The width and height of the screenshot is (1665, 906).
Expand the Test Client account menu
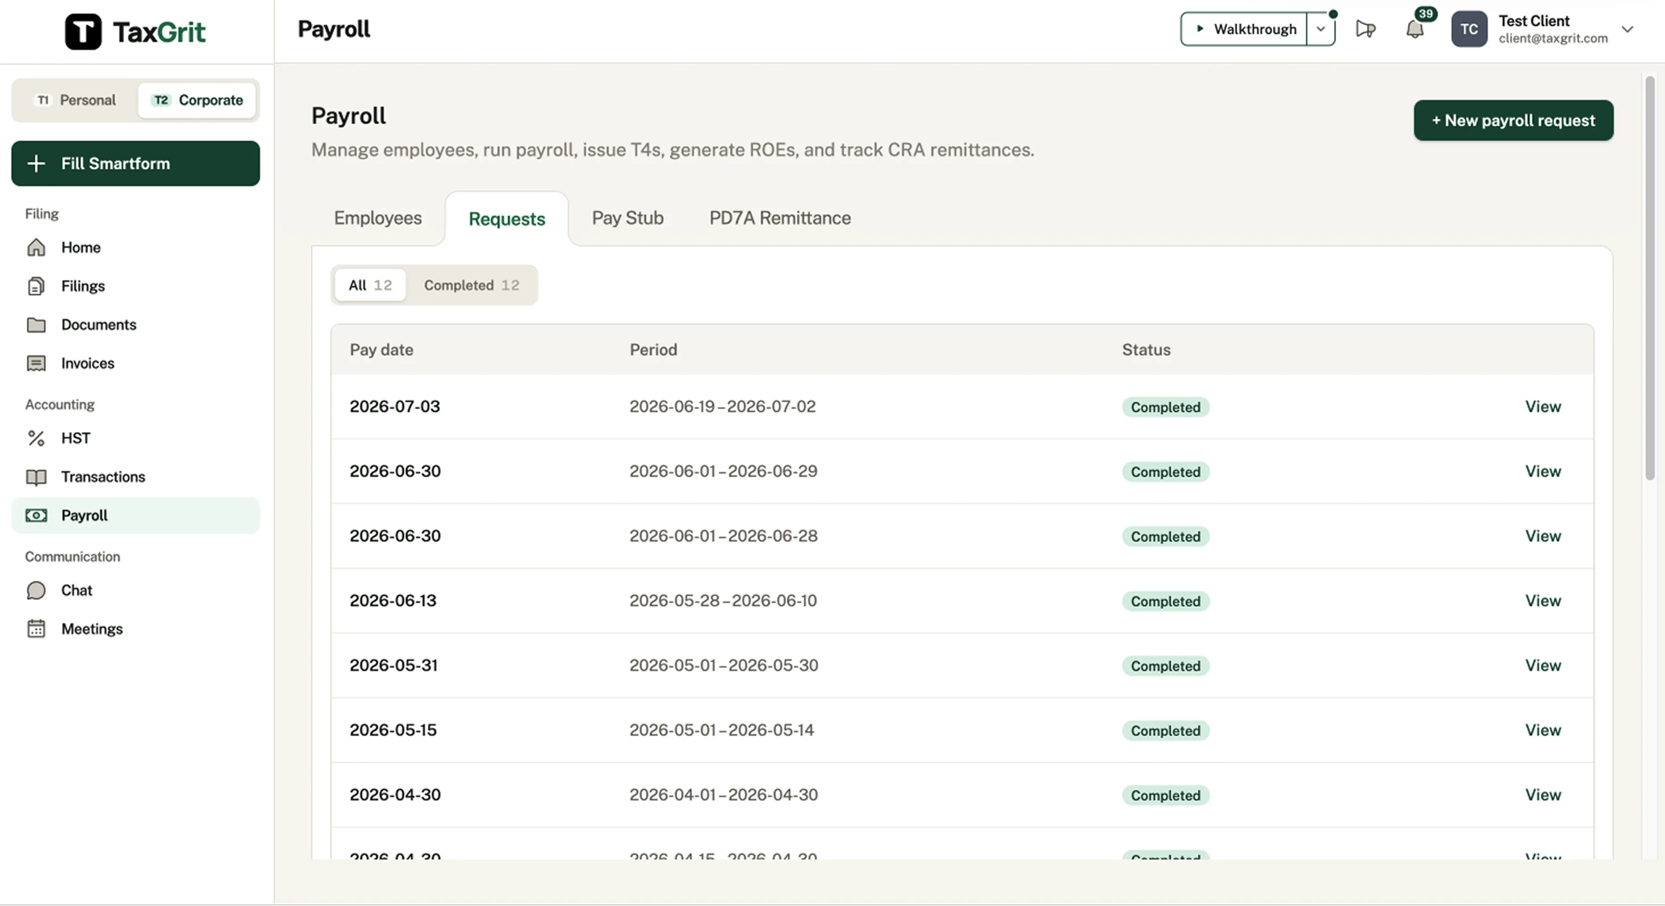[1627, 29]
